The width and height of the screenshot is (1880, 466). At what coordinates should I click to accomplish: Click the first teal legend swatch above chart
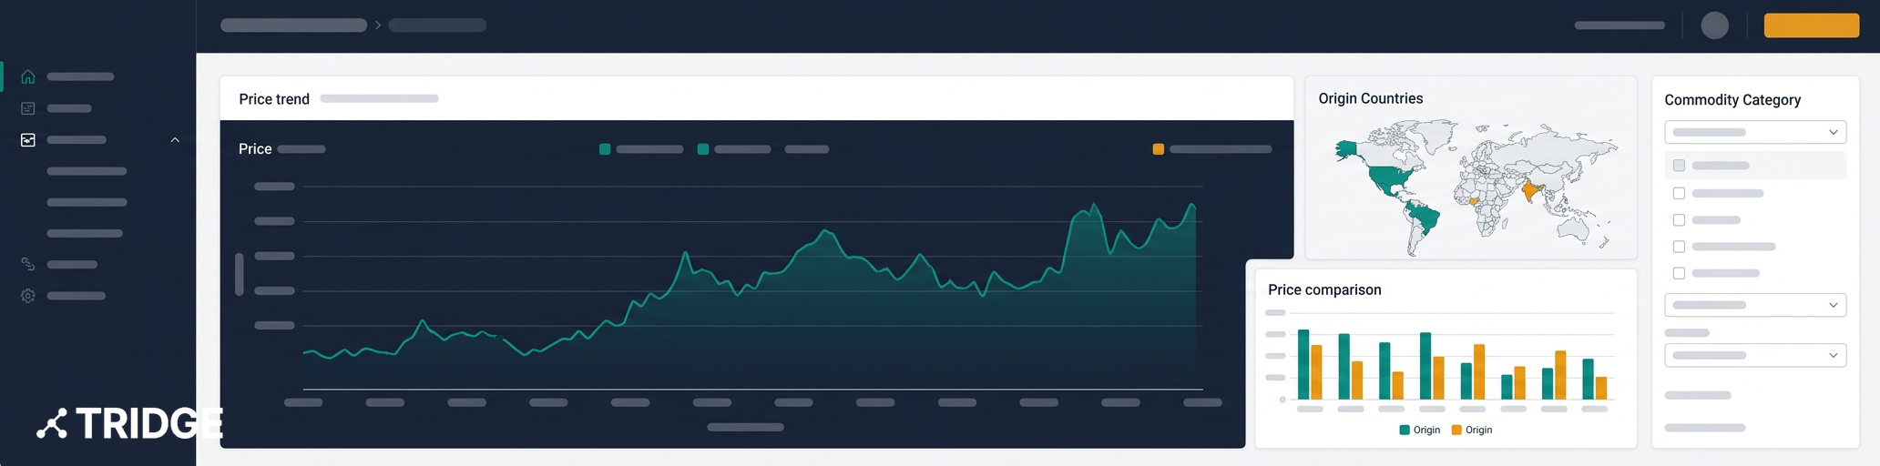(x=605, y=149)
